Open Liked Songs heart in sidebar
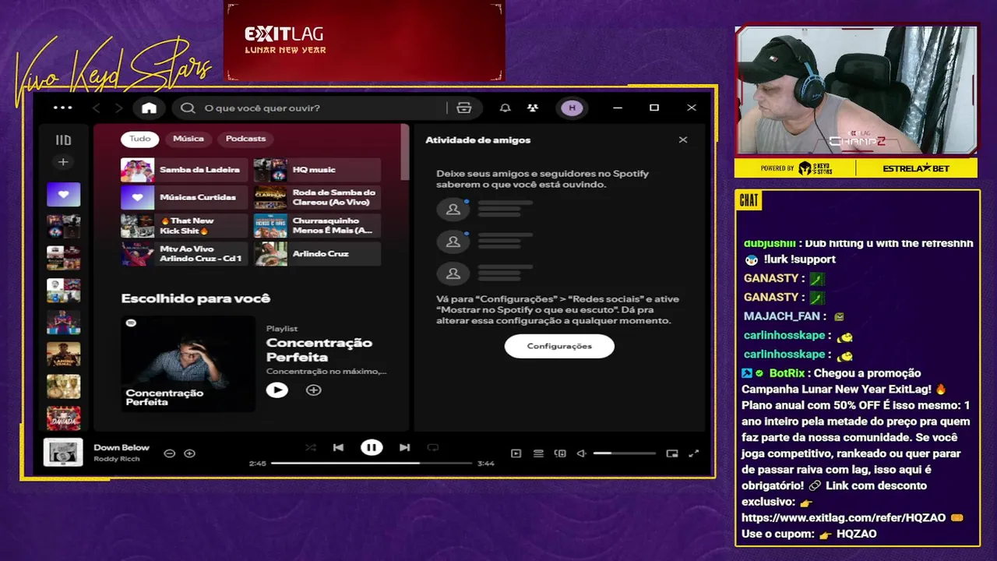997x561 pixels. (x=63, y=194)
